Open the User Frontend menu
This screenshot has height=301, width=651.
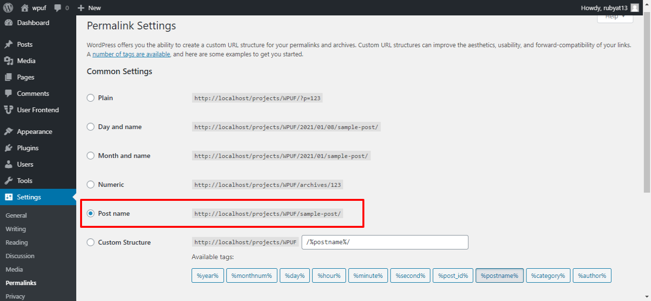pos(38,110)
